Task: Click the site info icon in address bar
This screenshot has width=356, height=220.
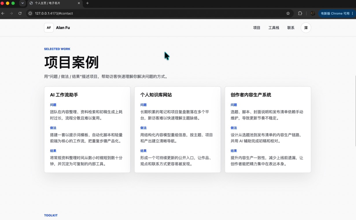Action: point(30,13)
